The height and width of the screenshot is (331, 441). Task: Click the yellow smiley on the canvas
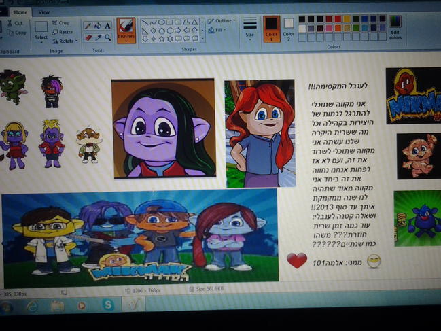374,261
